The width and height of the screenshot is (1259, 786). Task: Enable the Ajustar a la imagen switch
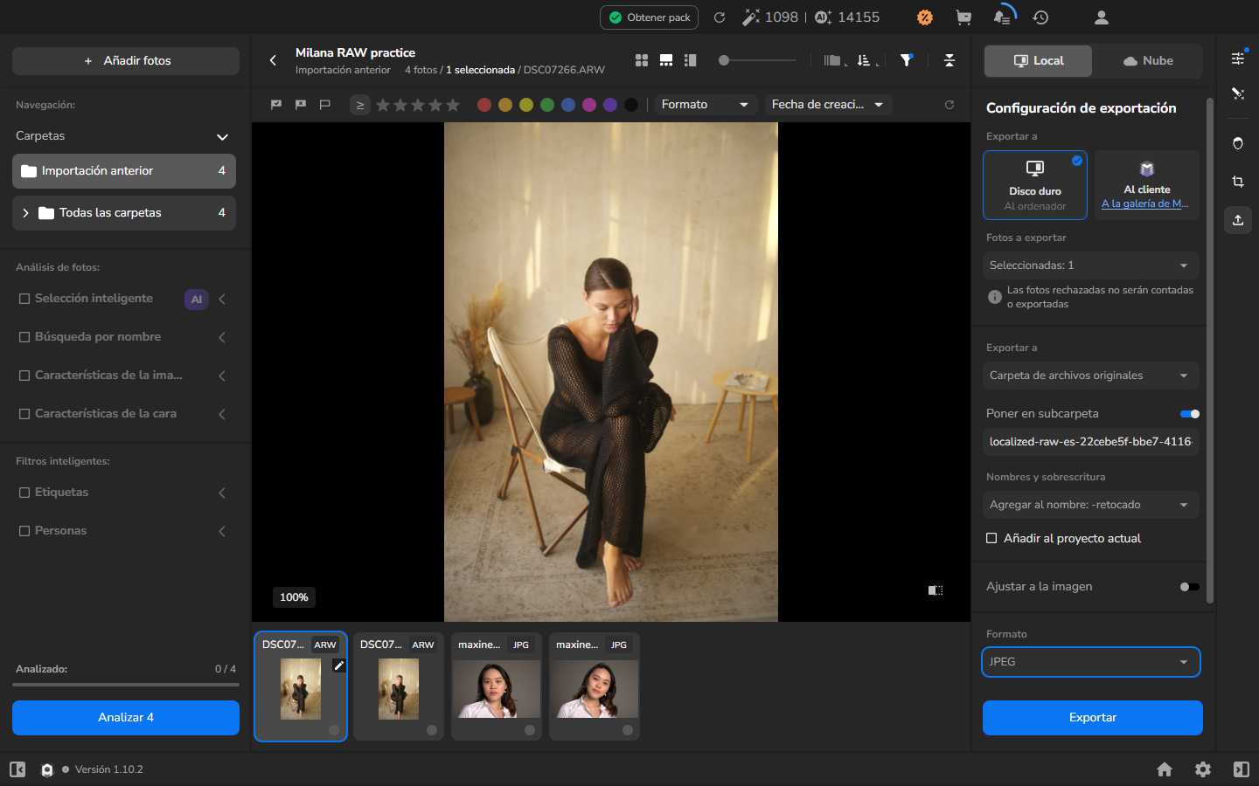tap(1190, 587)
